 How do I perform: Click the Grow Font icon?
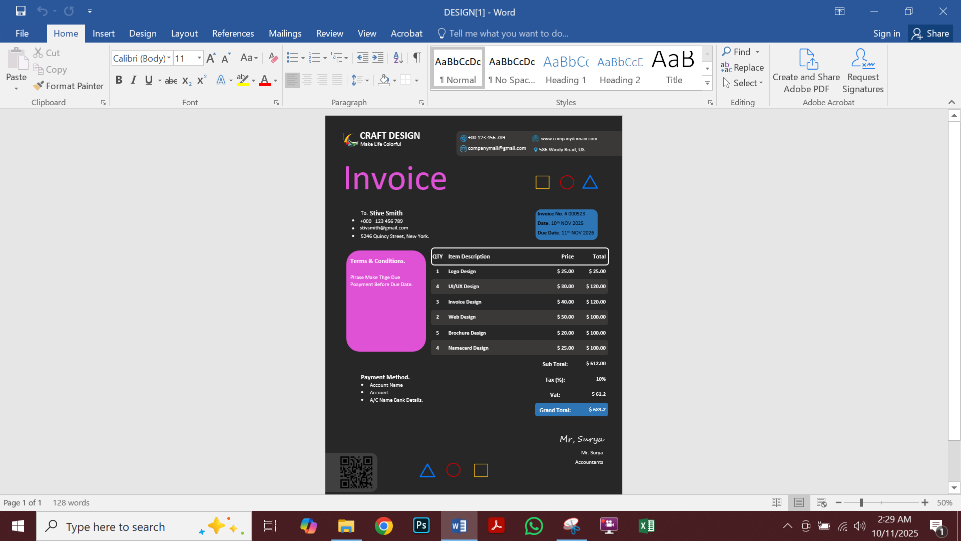[x=211, y=58]
